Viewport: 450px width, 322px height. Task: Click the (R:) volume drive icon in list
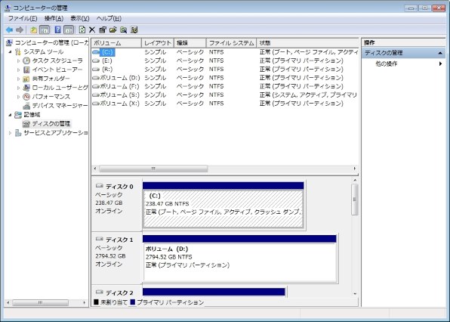(x=96, y=70)
